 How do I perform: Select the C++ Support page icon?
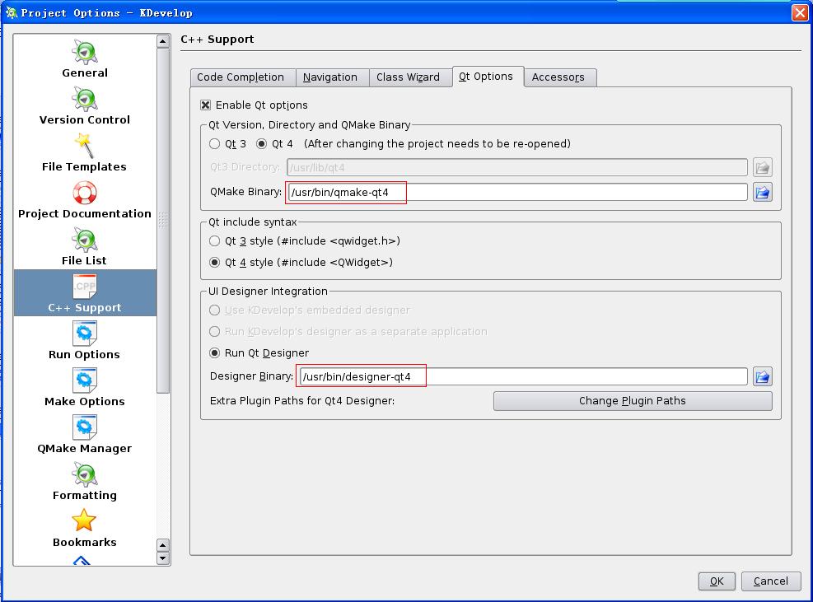[85, 287]
